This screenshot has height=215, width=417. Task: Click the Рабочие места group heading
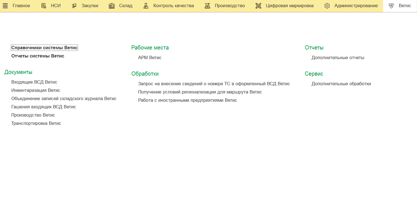click(x=150, y=48)
